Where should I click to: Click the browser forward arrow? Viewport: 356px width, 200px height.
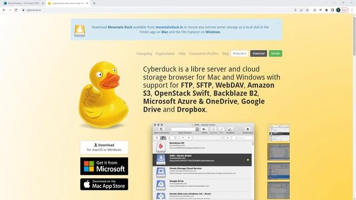click(x=10, y=10)
